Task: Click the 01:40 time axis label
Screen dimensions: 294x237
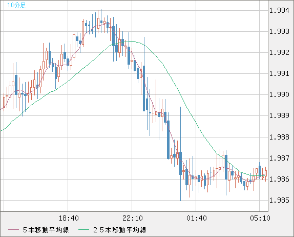Action: [197, 218]
